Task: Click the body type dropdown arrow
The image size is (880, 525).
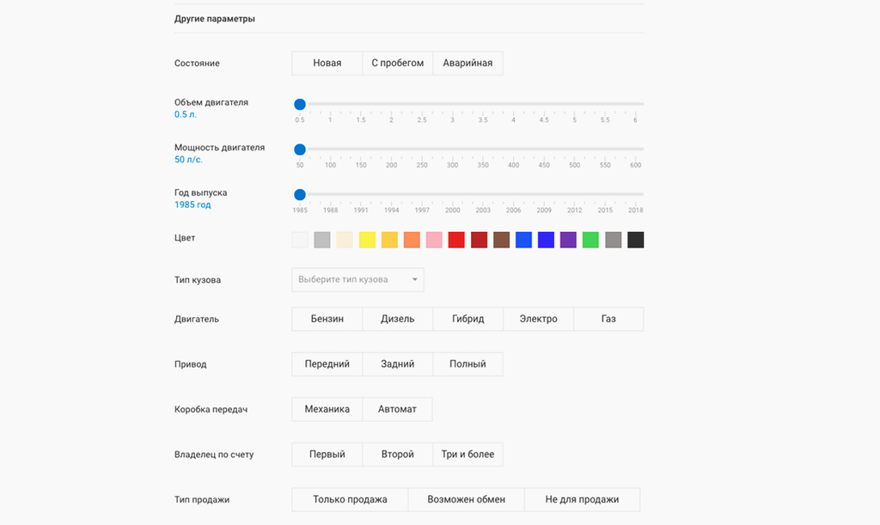Action: (x=415, y=279)
